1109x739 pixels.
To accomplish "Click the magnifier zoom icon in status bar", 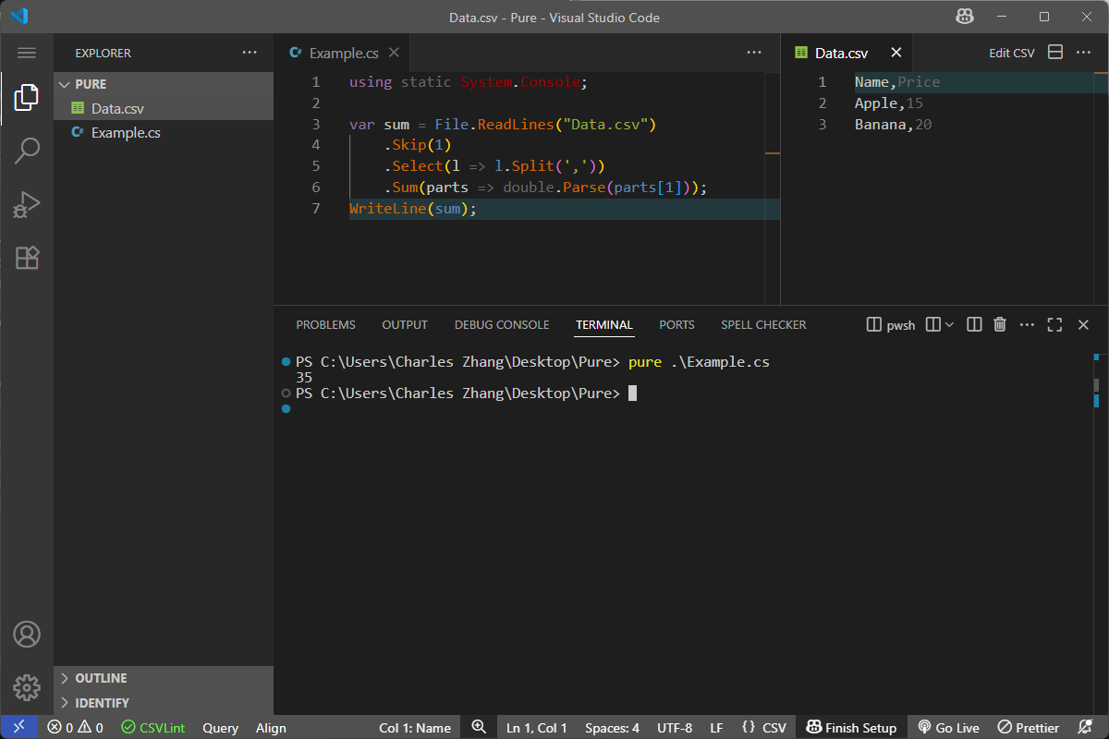I will 479,727.
